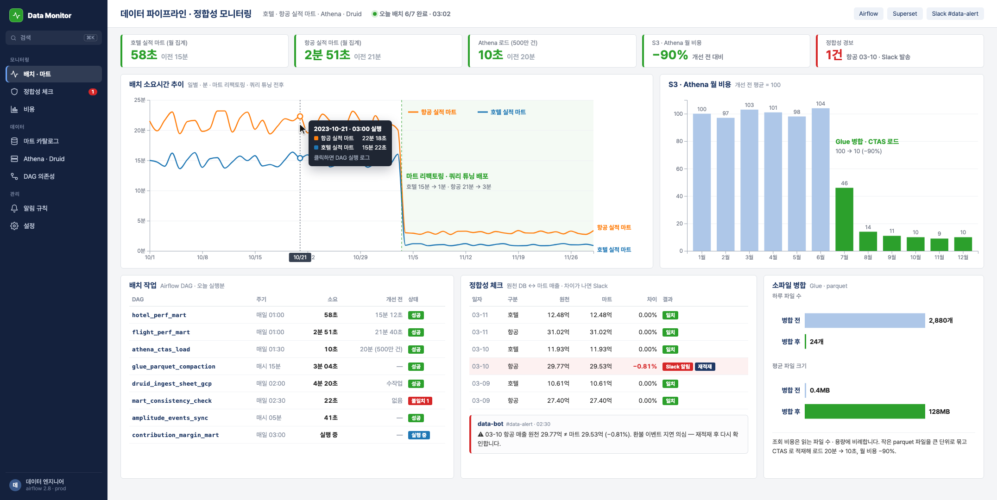Click the 10/21 marker on the time axis
Viewport: 997px width, 500px height.
[x=300, y=257]
